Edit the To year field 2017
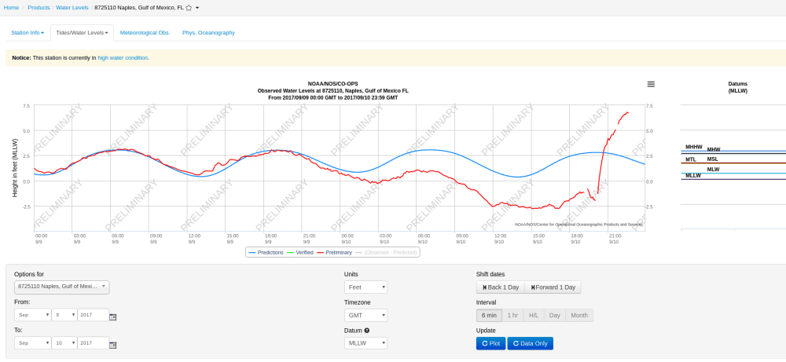Viewport: 786px width, 362px height. [x=94, y=343]
